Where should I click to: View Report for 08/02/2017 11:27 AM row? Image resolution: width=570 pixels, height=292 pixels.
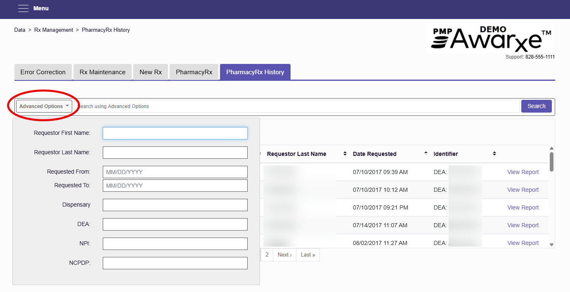click(523, 243)
